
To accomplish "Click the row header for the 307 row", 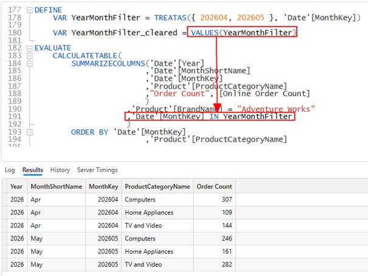I will pos(4,199).
